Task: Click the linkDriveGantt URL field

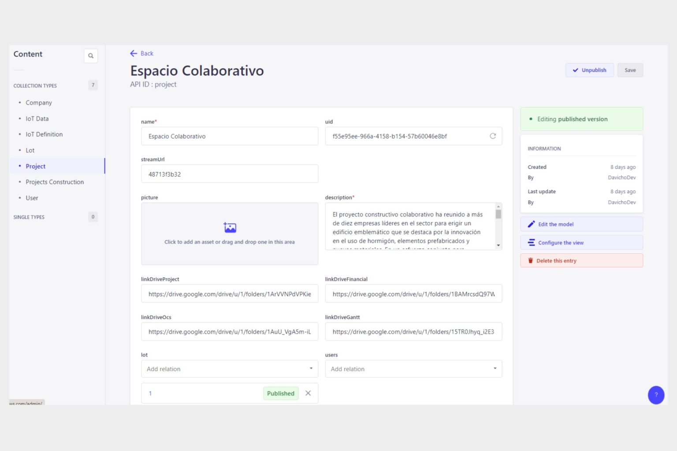Action: click(413, 332)
